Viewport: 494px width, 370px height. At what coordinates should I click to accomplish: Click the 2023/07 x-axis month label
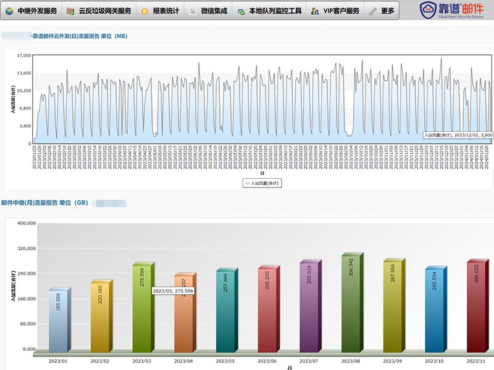click(309, 361)
